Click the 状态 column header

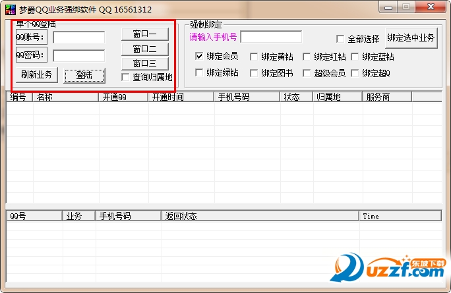pos(297,97)
